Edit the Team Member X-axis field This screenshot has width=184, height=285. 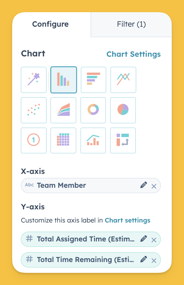click(x=144, y=185)
